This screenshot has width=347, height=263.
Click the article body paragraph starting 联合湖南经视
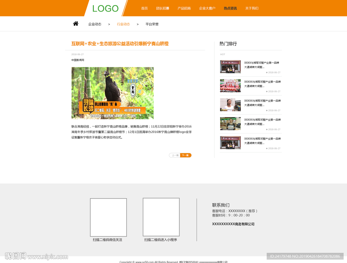click(131, 132)
